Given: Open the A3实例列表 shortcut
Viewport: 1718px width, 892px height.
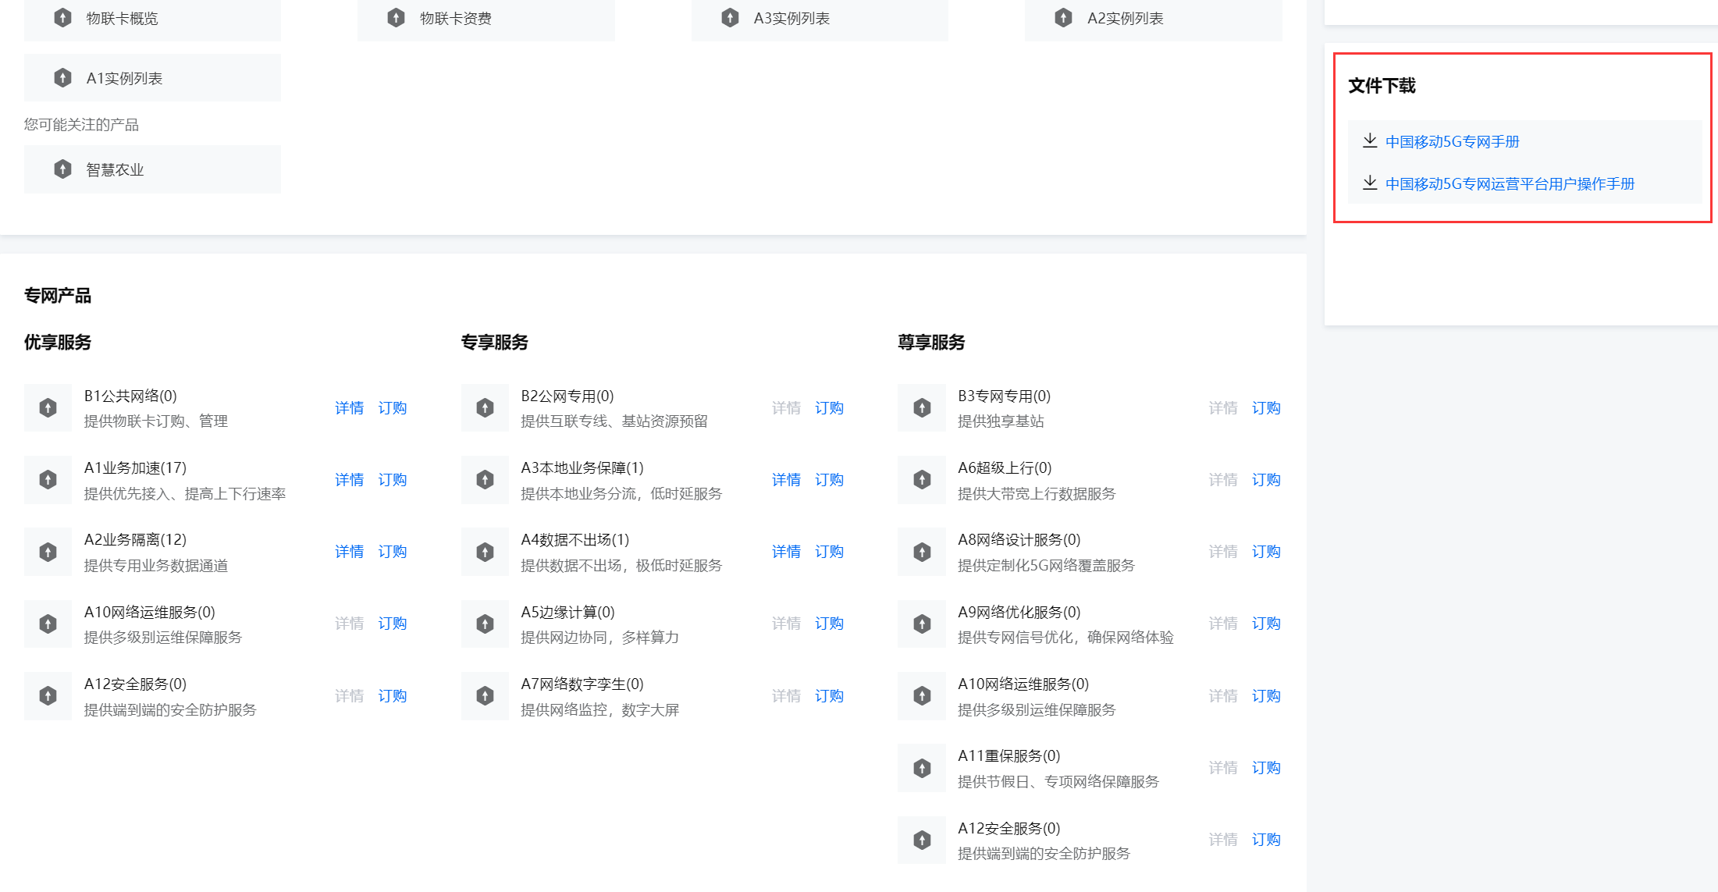Looking at the screenshot, I should coord(791,18).
